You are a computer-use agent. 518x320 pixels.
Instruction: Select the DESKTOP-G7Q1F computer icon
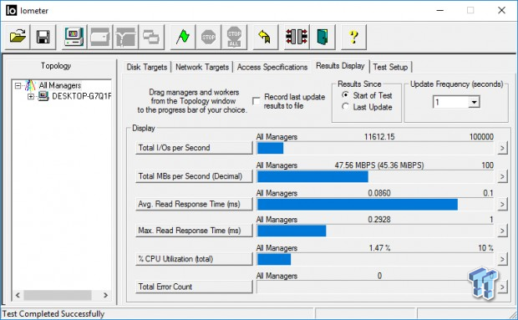pyautogui.click(x=43, y=96)
